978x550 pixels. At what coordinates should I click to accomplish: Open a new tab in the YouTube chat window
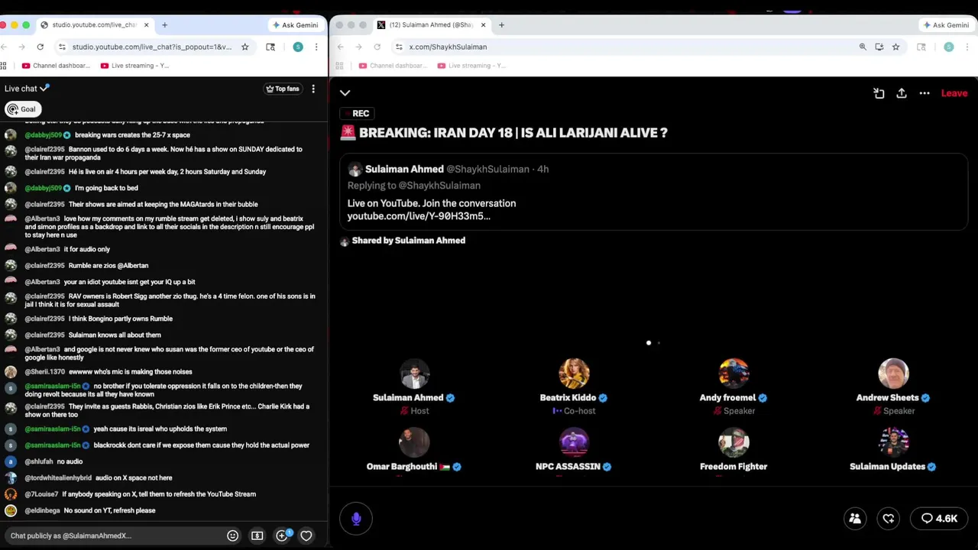164,25
